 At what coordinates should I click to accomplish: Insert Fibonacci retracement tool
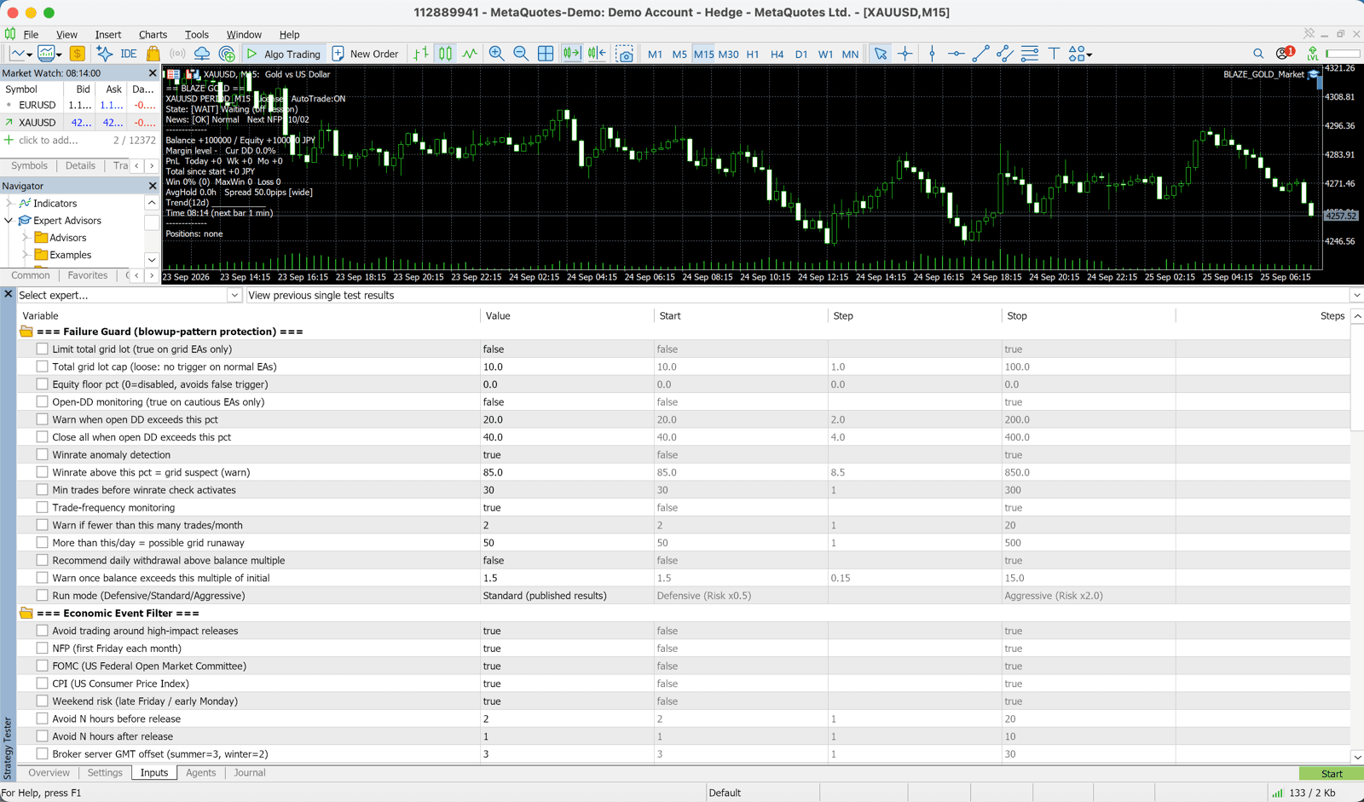(1030, 54)
